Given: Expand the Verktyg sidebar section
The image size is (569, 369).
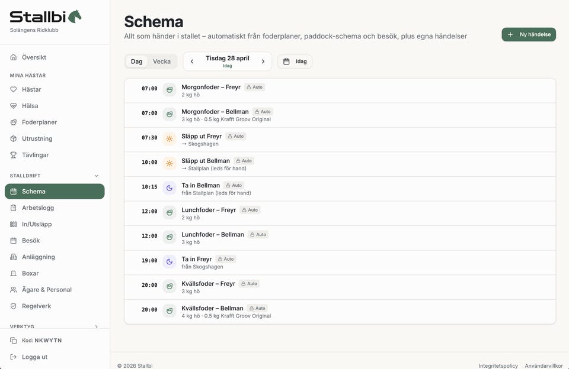Looking at the screenshot, I should pos(97,326).
